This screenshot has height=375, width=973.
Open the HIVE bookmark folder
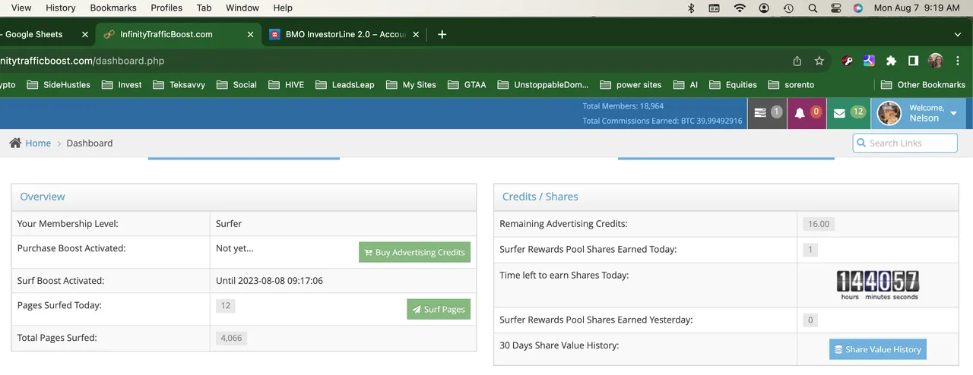(286, 84)
